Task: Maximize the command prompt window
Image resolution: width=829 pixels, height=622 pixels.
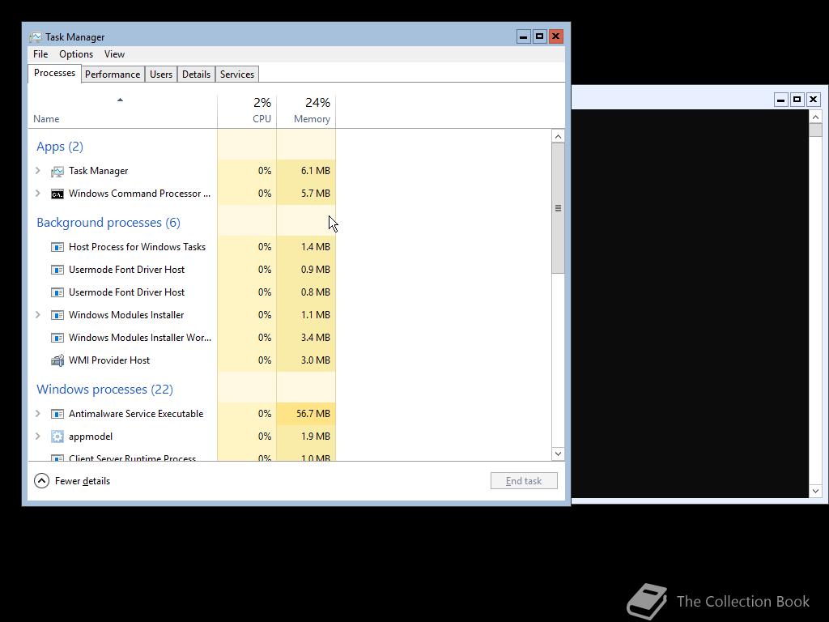Action: click(x=797, y=100)
